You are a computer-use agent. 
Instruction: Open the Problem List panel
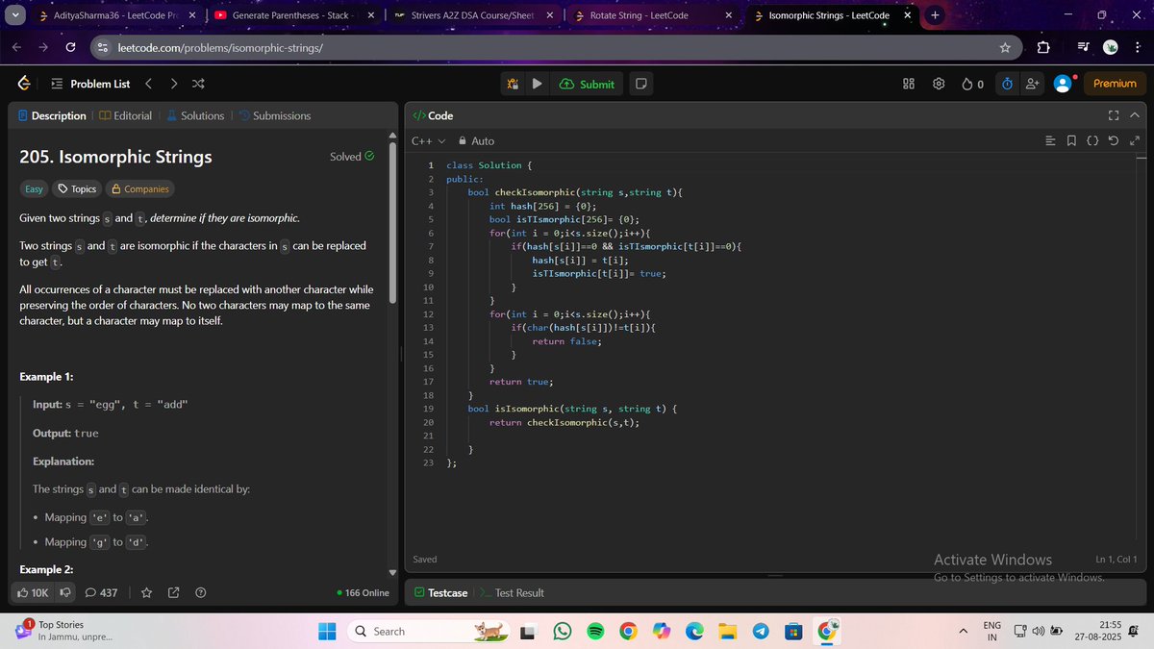click(90, 84)
